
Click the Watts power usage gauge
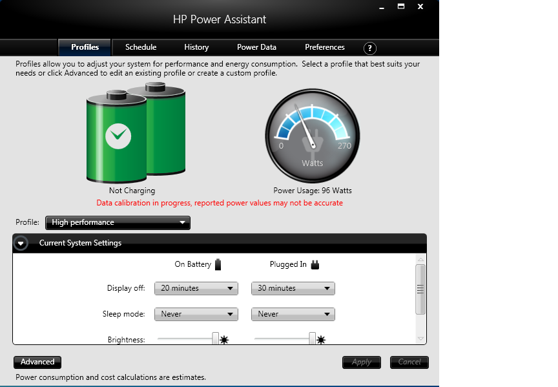pos(313,136)
